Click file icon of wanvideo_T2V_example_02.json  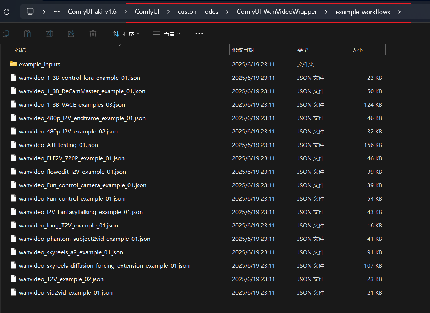point(13,279)
